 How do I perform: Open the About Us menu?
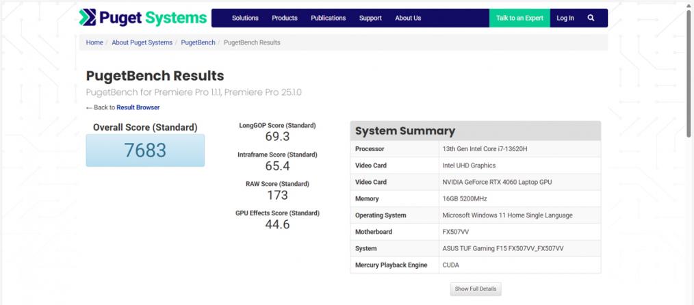click(408, 18)
